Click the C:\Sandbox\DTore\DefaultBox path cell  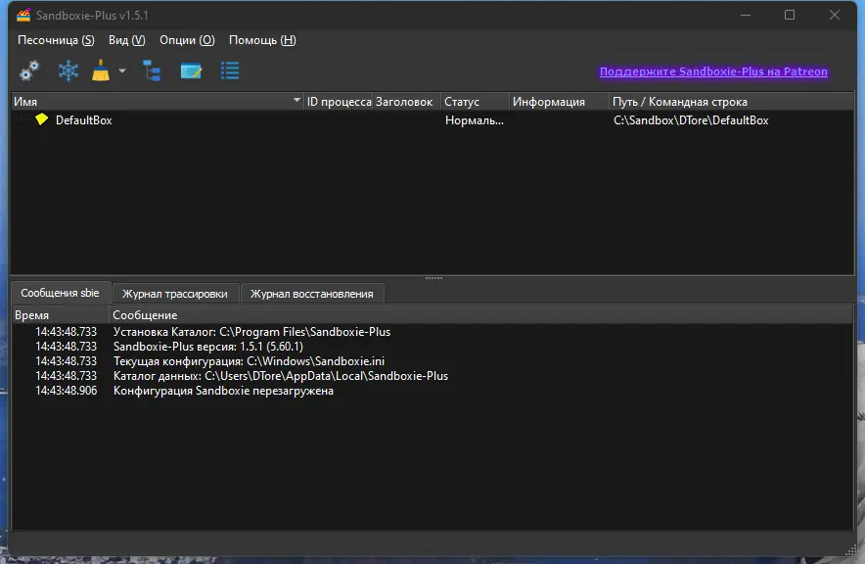691,120
